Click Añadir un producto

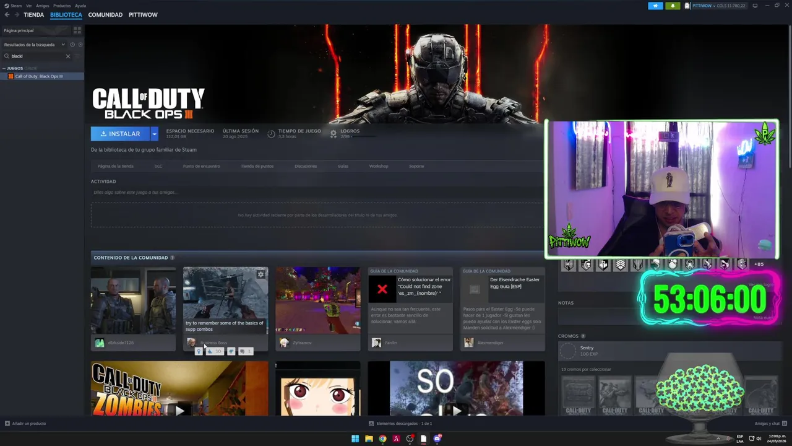(x=25, y=424)
